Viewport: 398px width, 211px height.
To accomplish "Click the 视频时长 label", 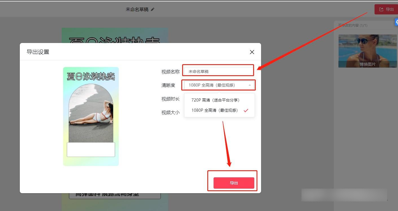I will pyautogui.click(x=170, y=99).
